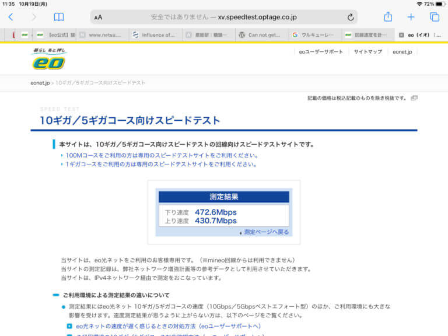The width and height of the screenshot is (448, 336).
Task: Click the 11:35 clock in status bar
Action: tap(8, 4)
